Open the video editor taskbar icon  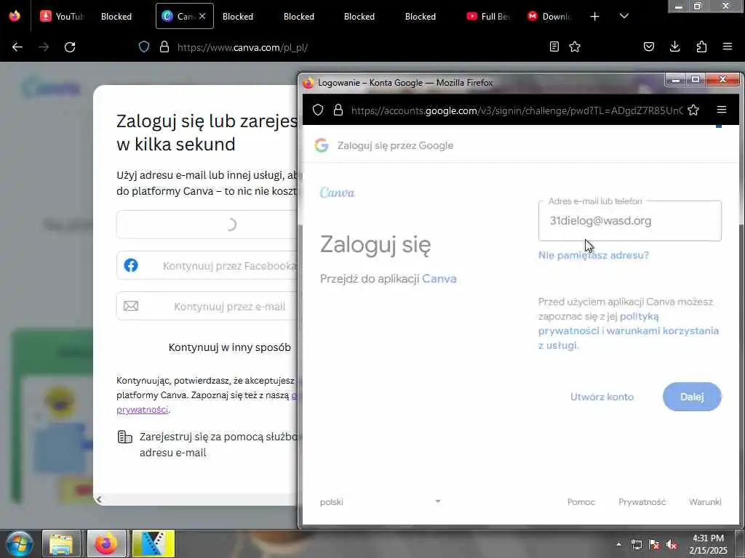[153, 543]
